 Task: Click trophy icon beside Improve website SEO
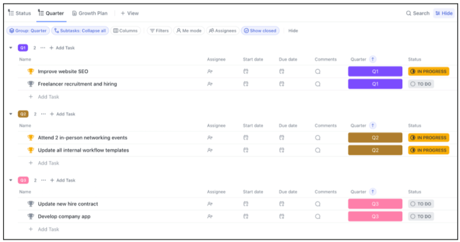tap(31, 71)
